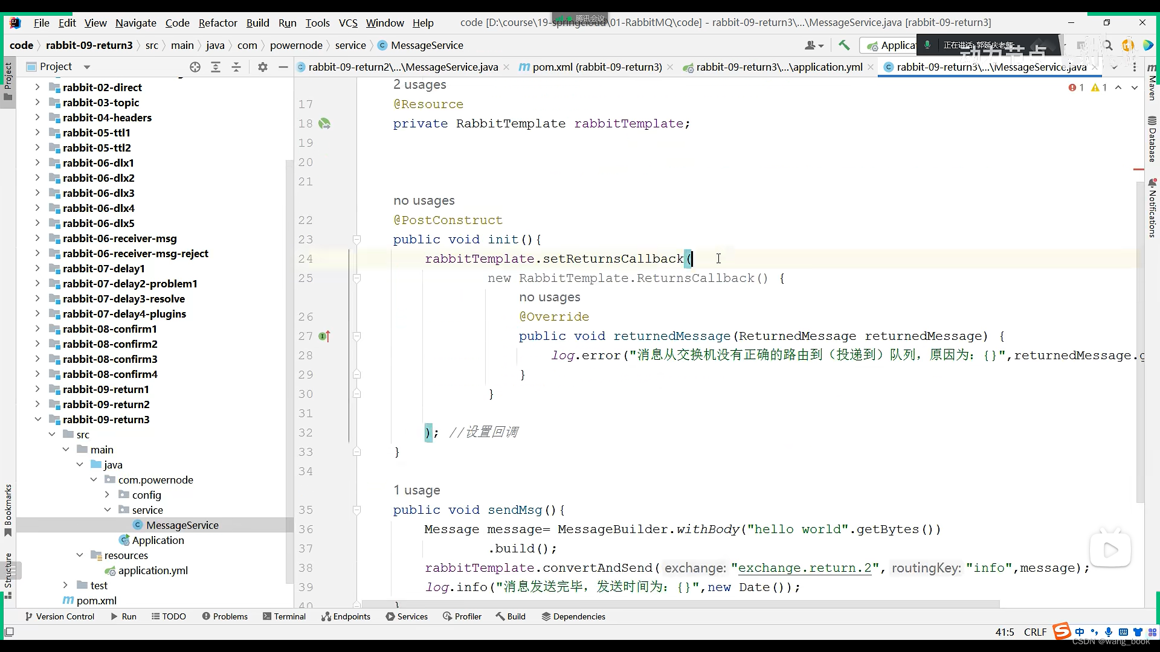The height and width of the screenshot is (652, 1160).
Task: Open the Terminal tool window
Action: (x=284, y=616)
